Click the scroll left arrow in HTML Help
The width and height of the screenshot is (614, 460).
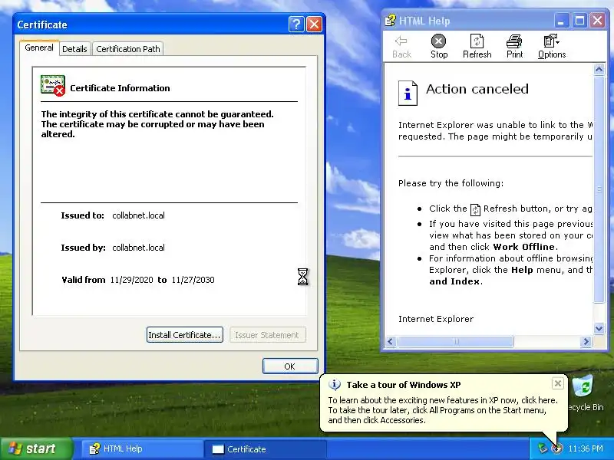coord(391,341)
